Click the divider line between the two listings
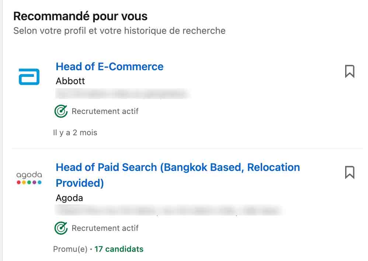Viewport: 368px width, 261px height. 187,148
